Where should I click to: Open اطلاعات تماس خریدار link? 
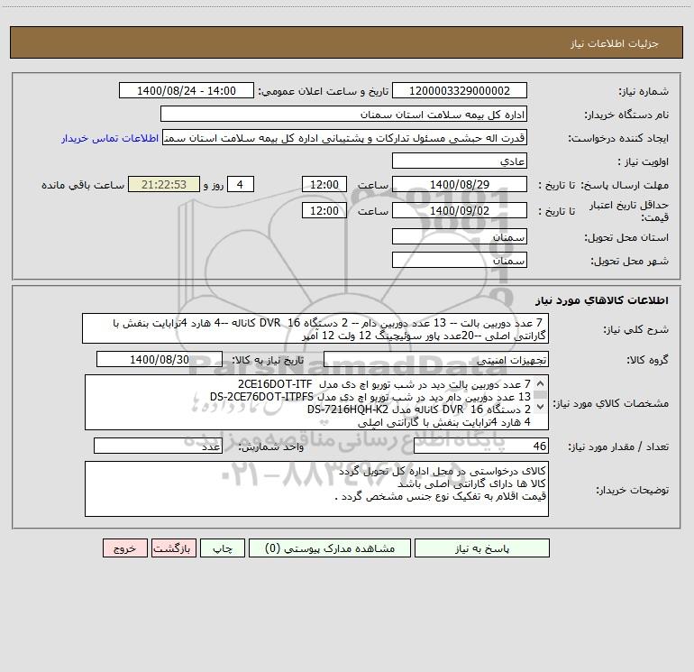[x=110, y=138]
